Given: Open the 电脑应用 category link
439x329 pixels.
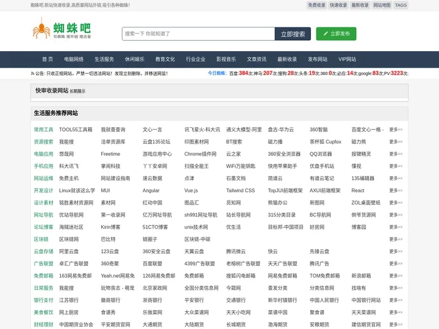Looking at the screenshot, I should coord(43,154).
